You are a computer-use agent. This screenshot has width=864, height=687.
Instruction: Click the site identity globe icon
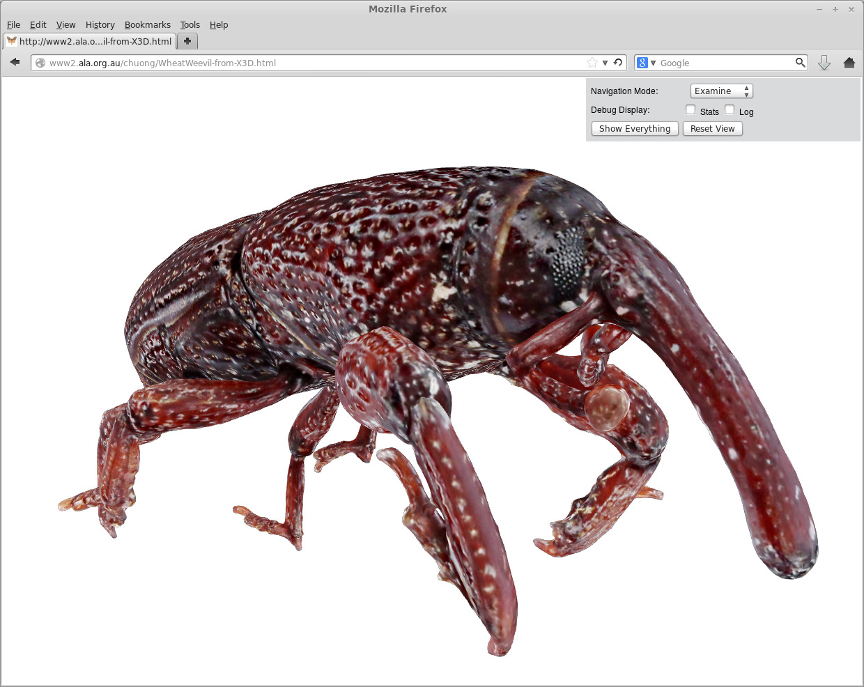40,63
